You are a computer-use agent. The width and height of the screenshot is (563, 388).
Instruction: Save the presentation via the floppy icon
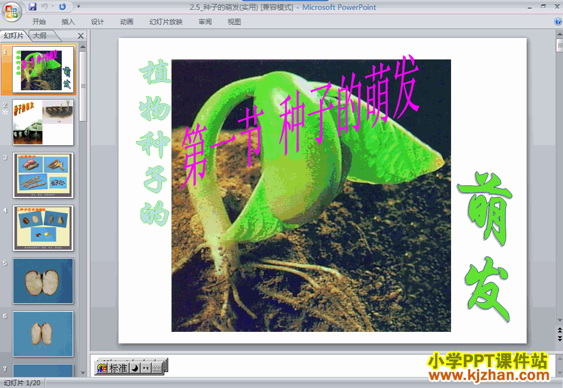(x=33, y=7)
